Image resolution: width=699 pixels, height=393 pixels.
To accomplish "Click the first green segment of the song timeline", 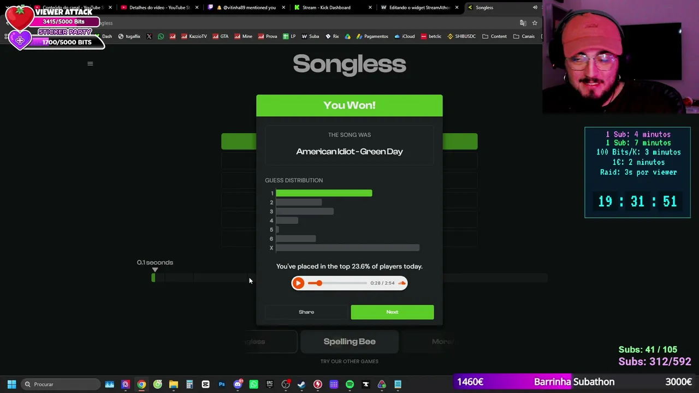I will point(153,278).
